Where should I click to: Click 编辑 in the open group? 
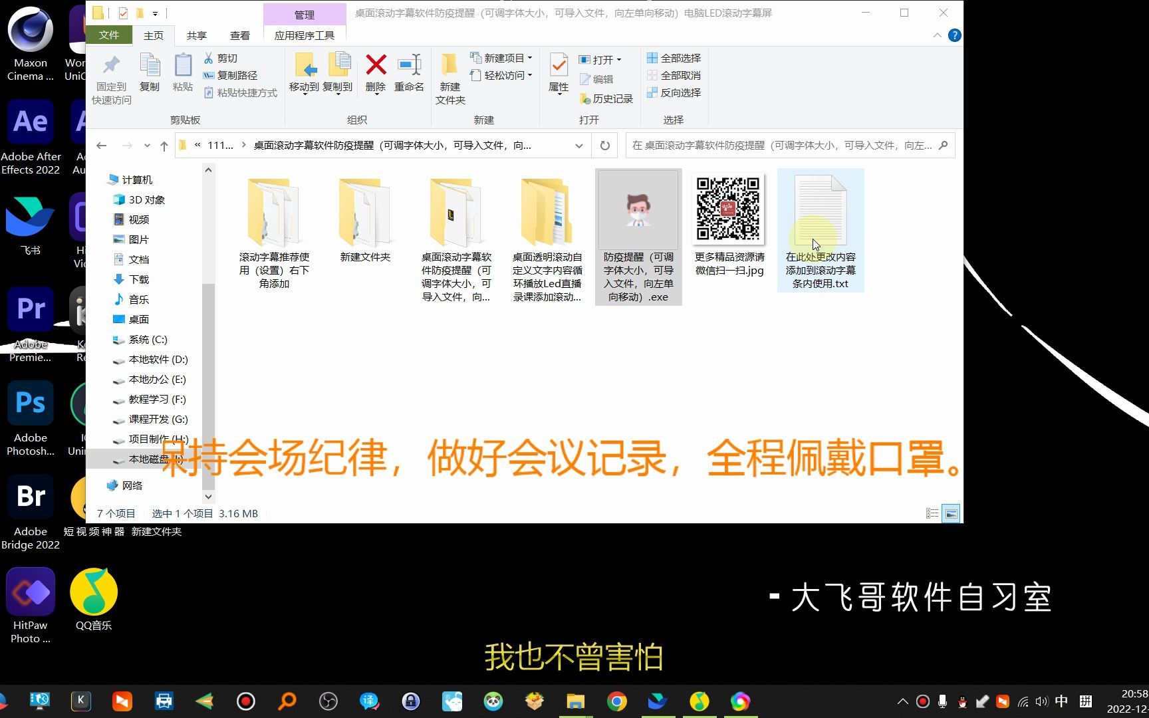(596, 80)
